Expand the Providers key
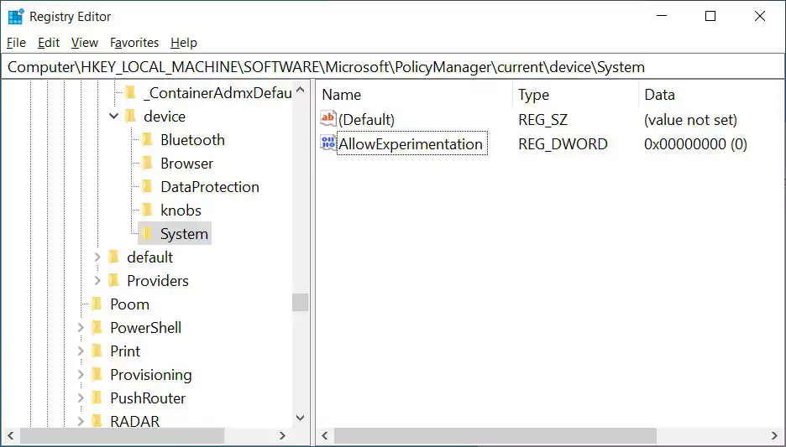The width and height of the screenshot is (786, 447). tap(97, 281)
